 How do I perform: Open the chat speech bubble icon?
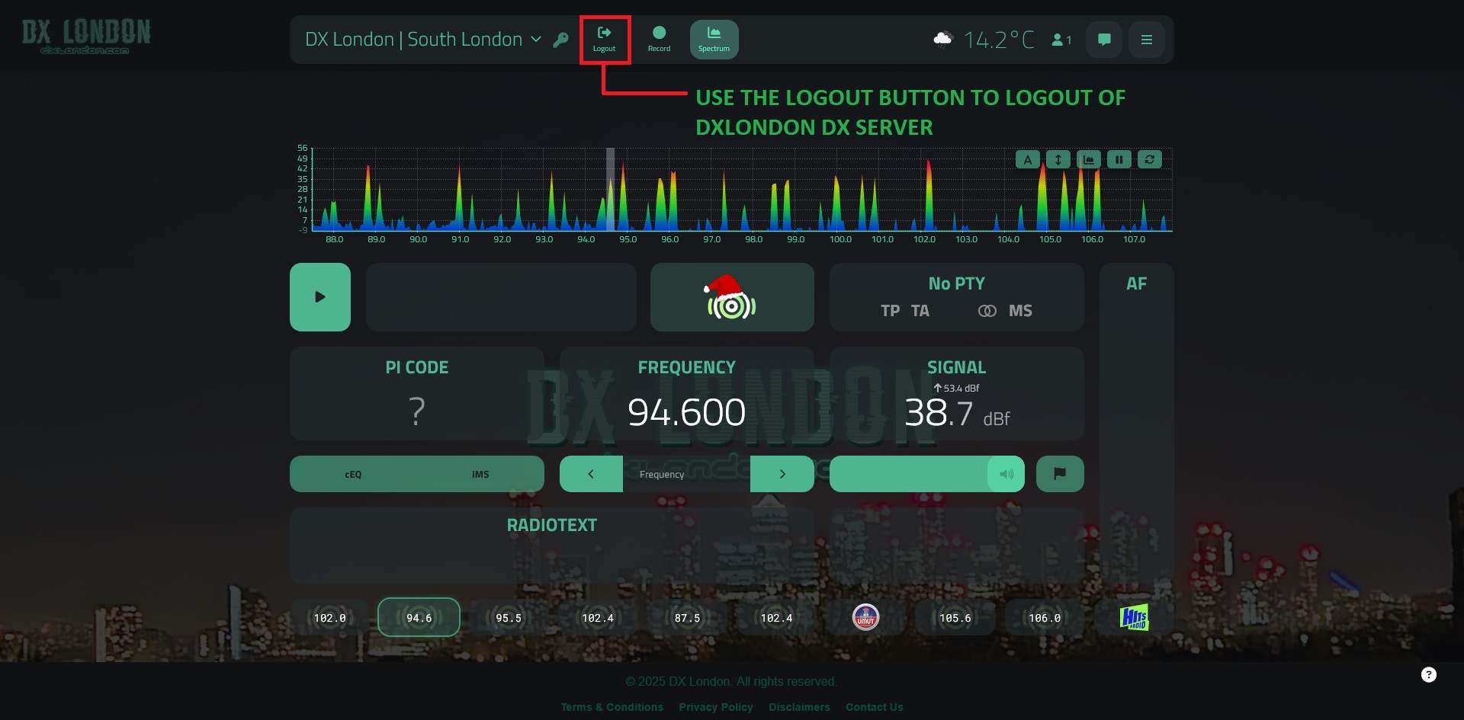[x=1103, y=40]
